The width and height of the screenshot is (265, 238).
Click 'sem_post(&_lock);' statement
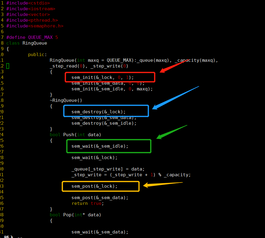click(x=94, y=186)
